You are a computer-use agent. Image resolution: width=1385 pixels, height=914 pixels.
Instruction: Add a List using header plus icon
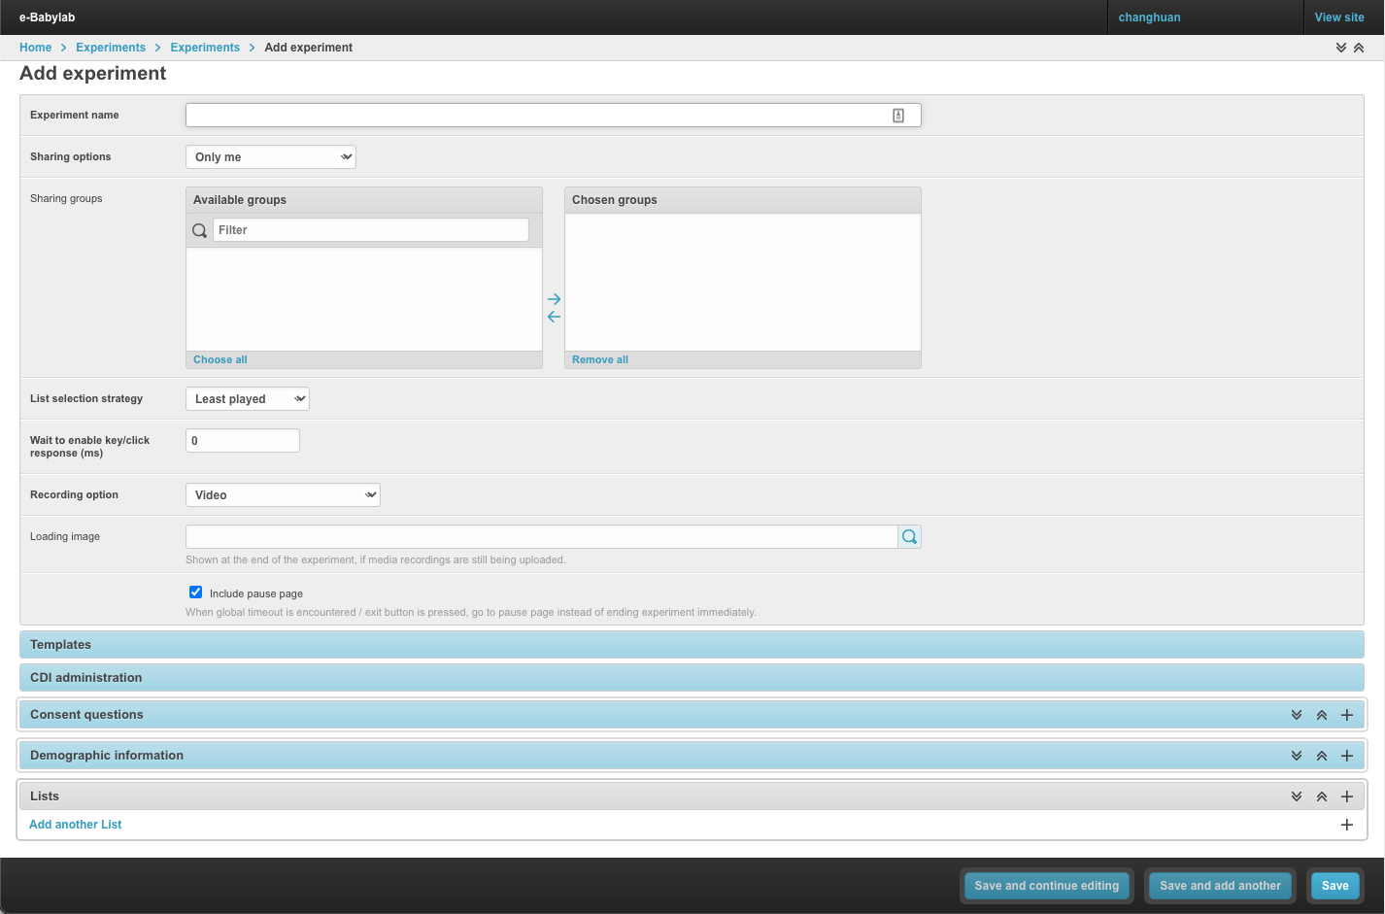tap(1347, 796)
